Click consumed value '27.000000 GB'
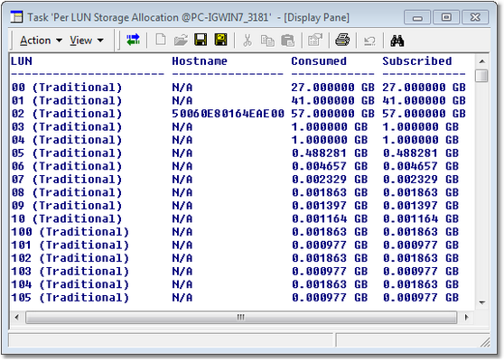The width and height of the screenshot is (504, 361). pos(332,88)
